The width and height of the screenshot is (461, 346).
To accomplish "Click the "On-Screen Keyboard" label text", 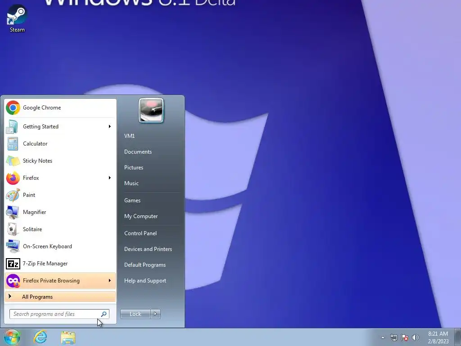I will (x=47, y=246).
